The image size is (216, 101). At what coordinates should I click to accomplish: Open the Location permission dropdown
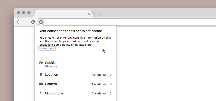coord(102,75)
